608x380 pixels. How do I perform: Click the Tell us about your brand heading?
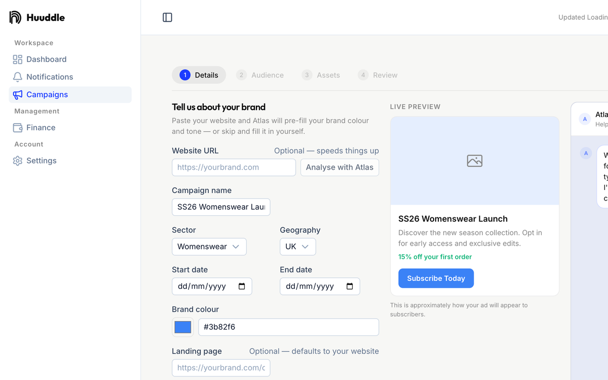point(219,107)
